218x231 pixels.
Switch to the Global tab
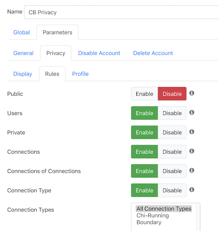pos(22,32)
